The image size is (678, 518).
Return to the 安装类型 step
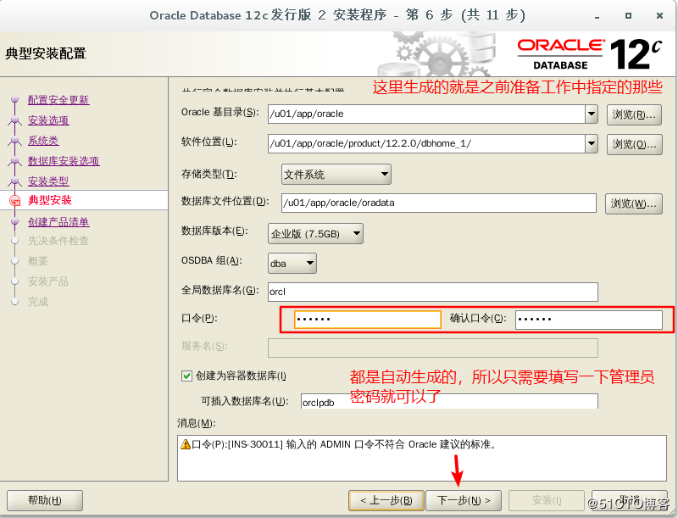point(48,181)
